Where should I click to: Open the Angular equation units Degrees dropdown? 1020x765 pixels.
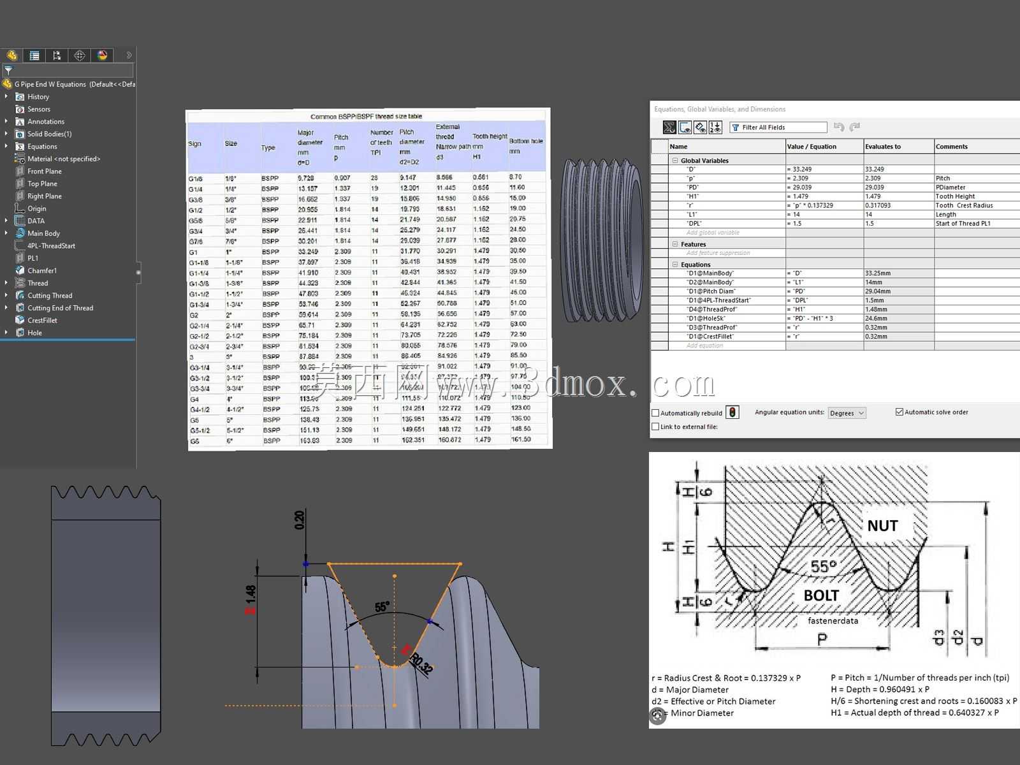coord(847,413)
